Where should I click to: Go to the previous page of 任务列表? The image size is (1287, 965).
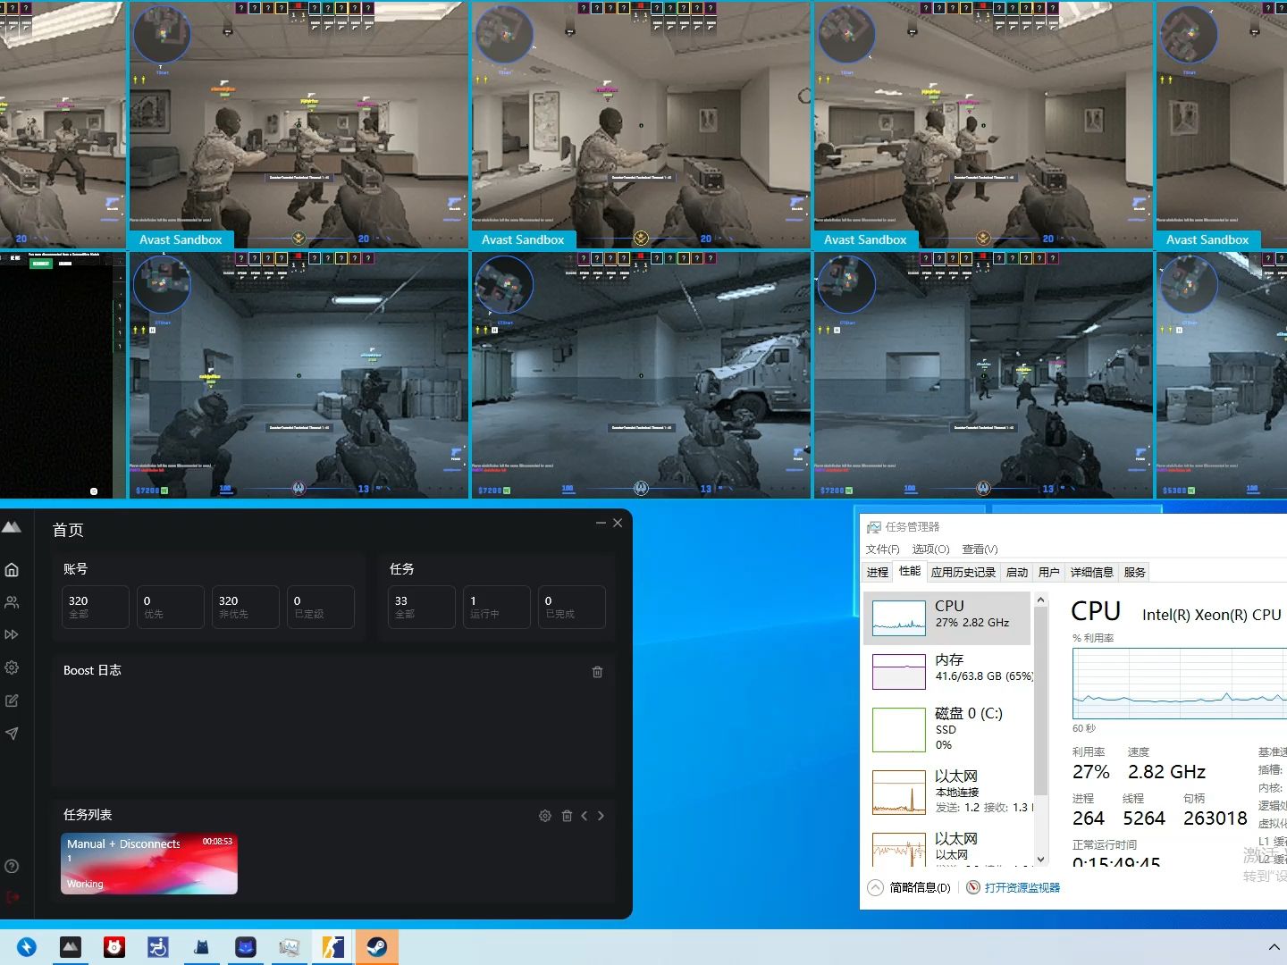pyautogui.click(x=585, y=816)
